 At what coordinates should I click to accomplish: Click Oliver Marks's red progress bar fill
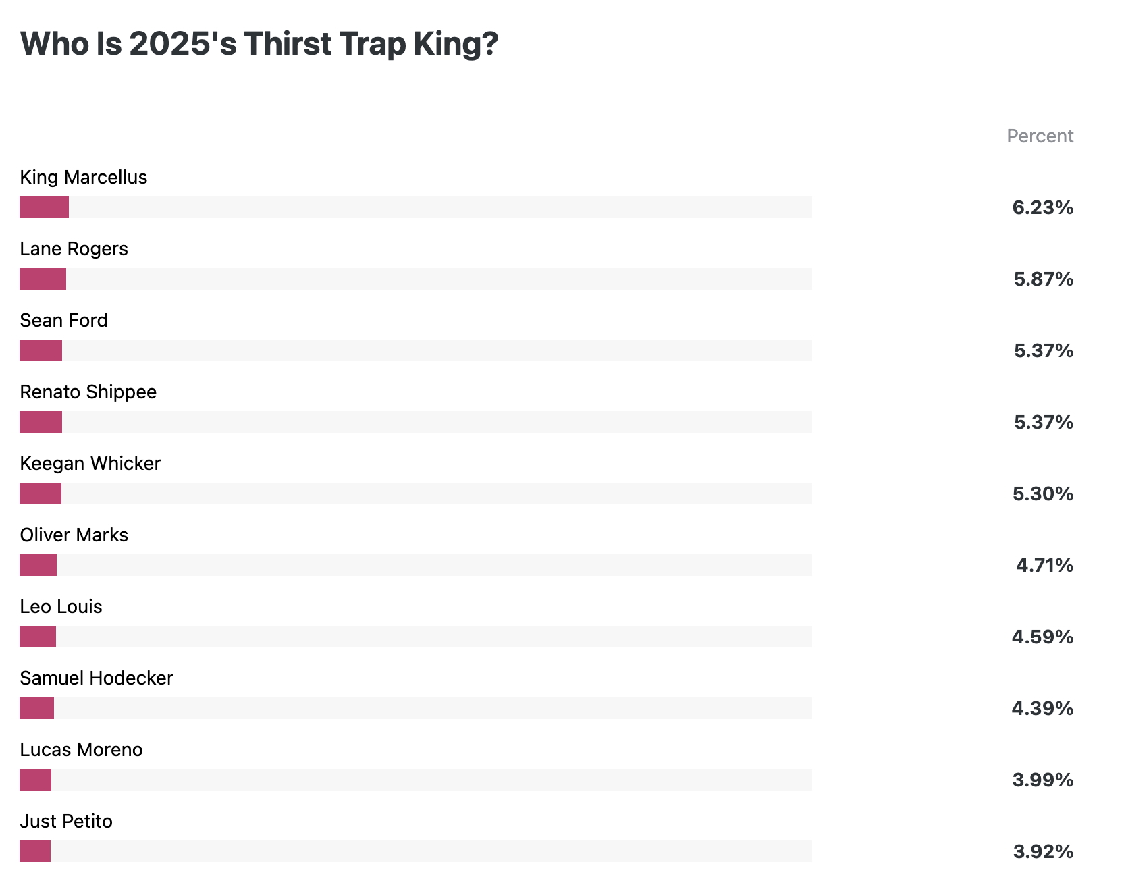point(38,565)
